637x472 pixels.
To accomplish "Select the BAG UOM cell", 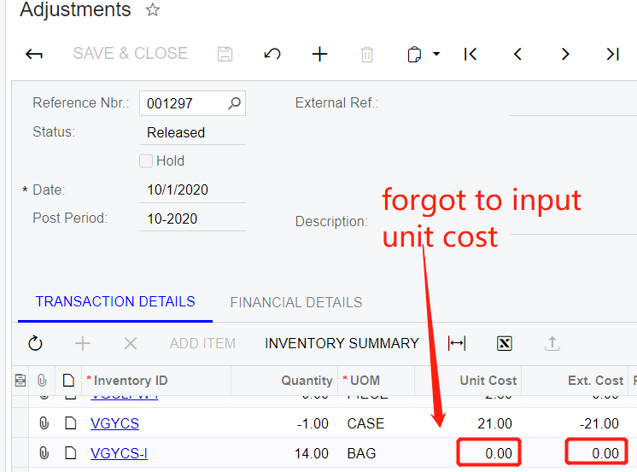I will (x=377, y=453).
